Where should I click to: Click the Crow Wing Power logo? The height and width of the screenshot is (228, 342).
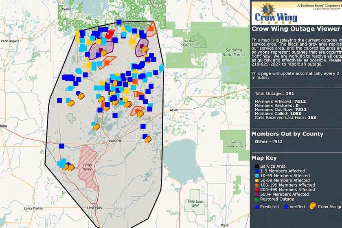click(275, 13)
